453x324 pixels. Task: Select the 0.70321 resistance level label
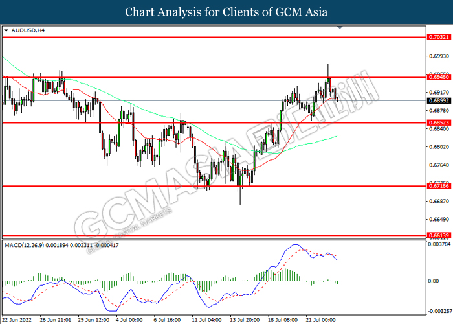point(439,37)
